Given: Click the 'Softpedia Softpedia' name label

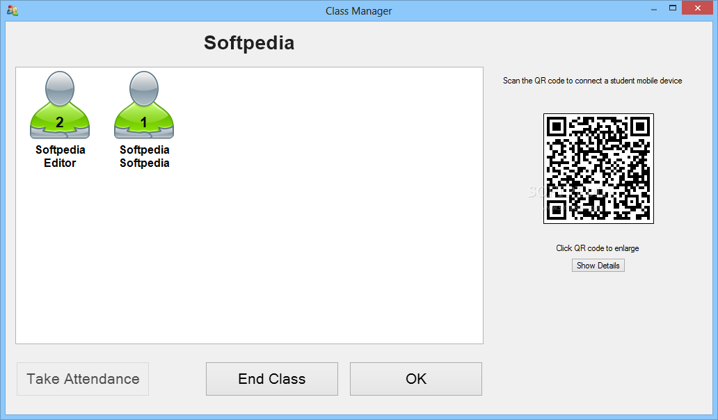Looking at the screenshot, I should [x=144, y=156].
